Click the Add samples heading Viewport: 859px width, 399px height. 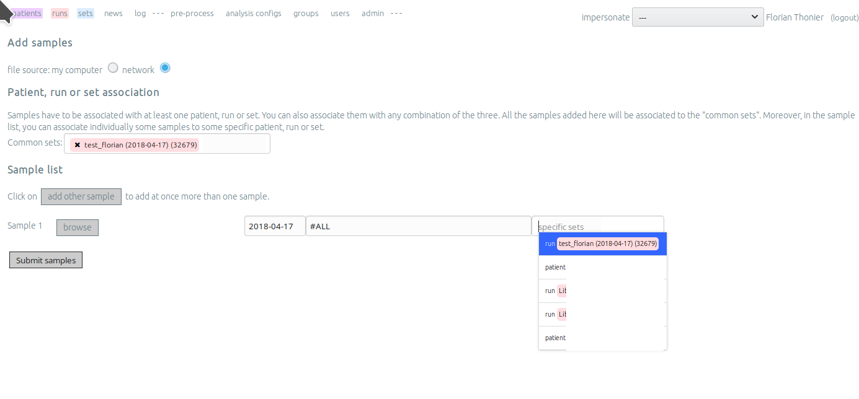(40, 43)
